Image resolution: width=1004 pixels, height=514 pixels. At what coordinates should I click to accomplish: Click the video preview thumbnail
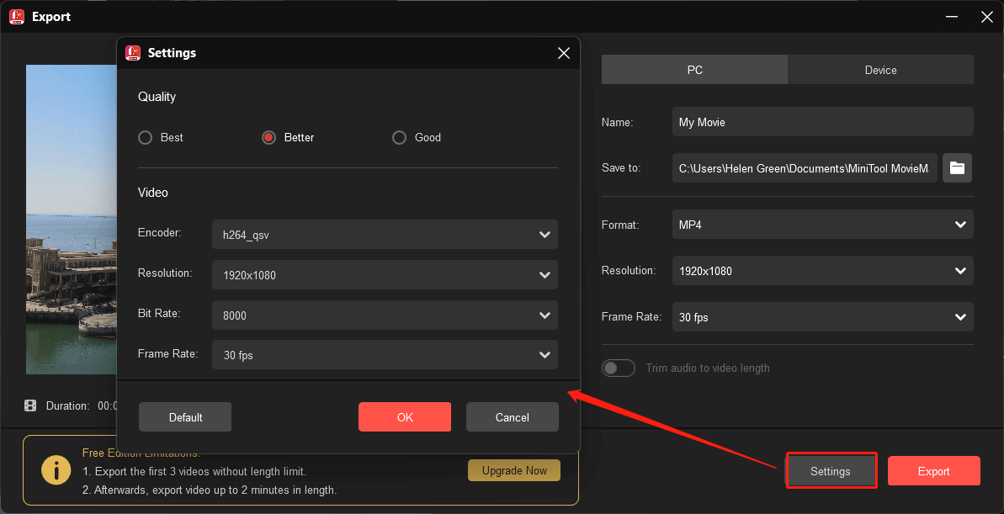click(x=71, y=219)
